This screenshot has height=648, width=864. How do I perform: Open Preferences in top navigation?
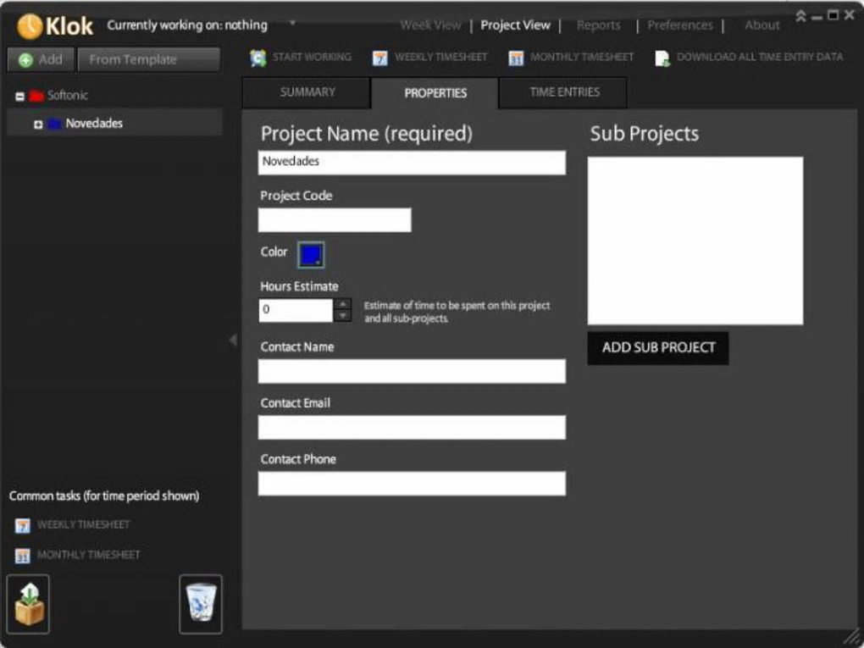pos(680,25)
